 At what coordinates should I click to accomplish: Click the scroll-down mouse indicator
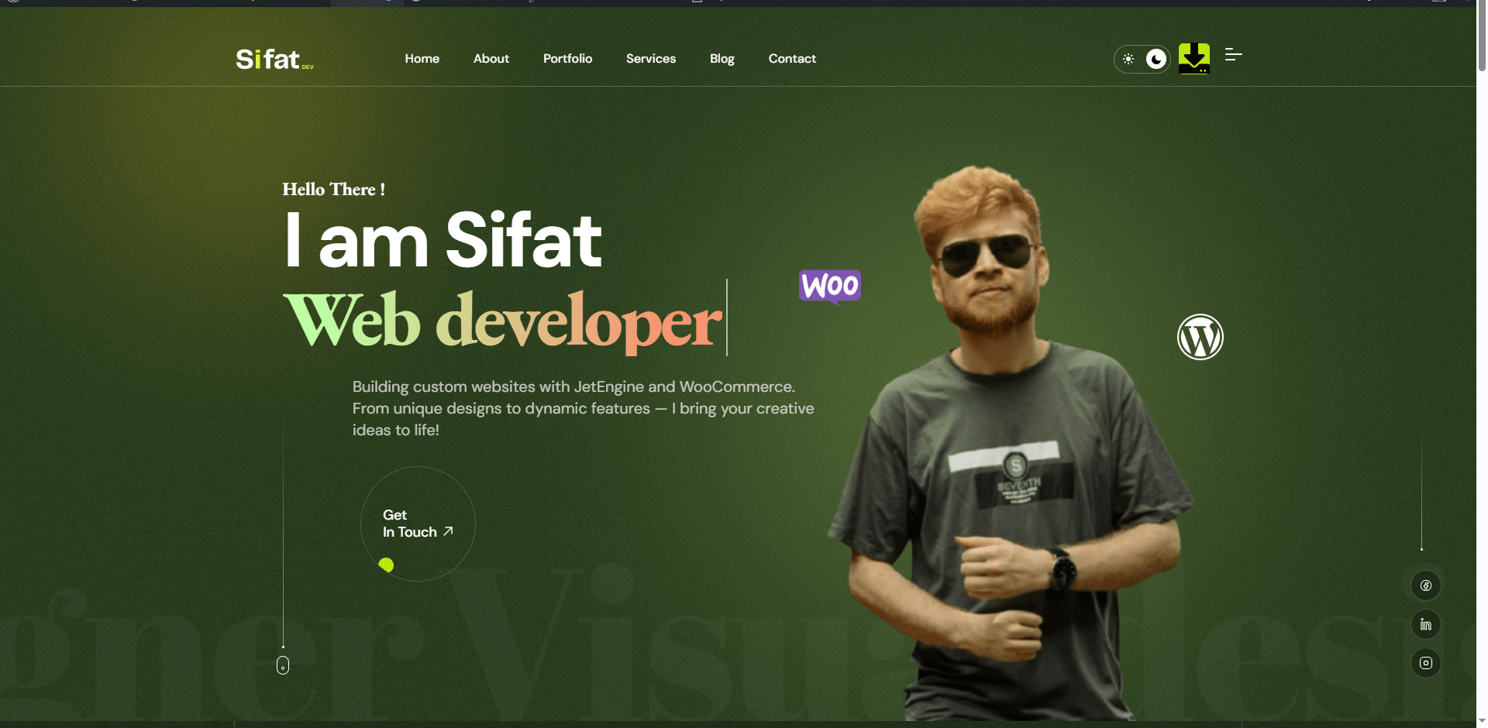283,664
